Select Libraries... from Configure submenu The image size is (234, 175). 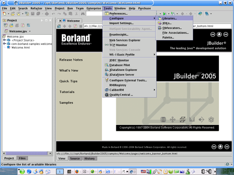point(171,18)
